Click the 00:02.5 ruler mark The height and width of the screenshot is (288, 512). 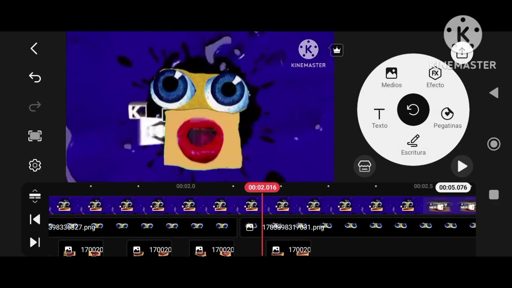423,186
